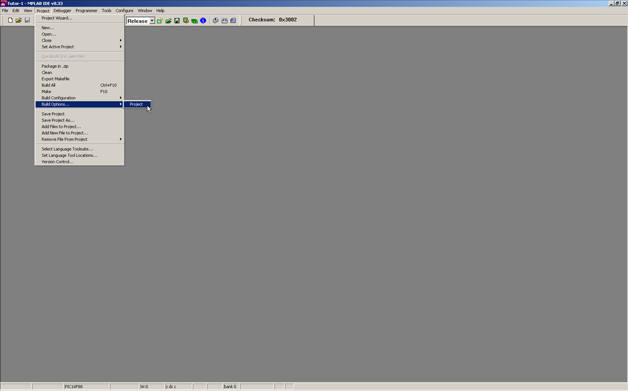Select Project in Build Options submenu

[137, 104]
